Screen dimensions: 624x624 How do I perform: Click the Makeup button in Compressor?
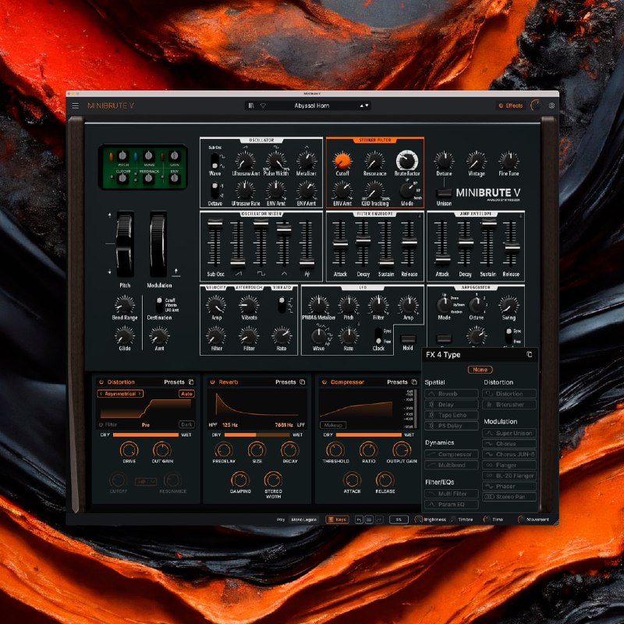pyautogui.click(x=333, y=425)
